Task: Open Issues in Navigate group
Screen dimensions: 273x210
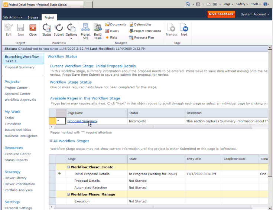Action: point(112,31)
